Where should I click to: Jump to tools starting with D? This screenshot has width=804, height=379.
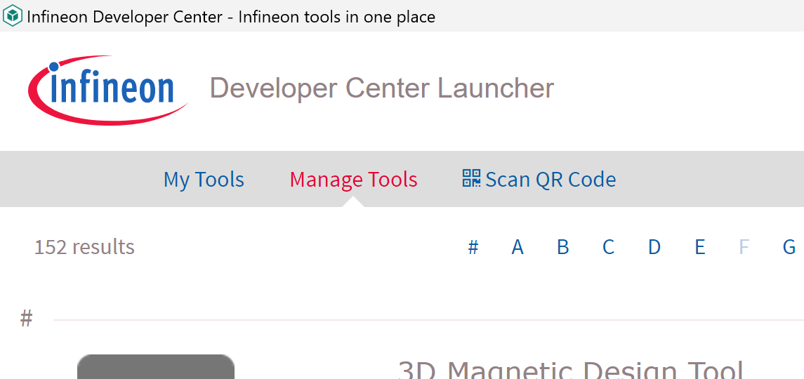(654, 247)
